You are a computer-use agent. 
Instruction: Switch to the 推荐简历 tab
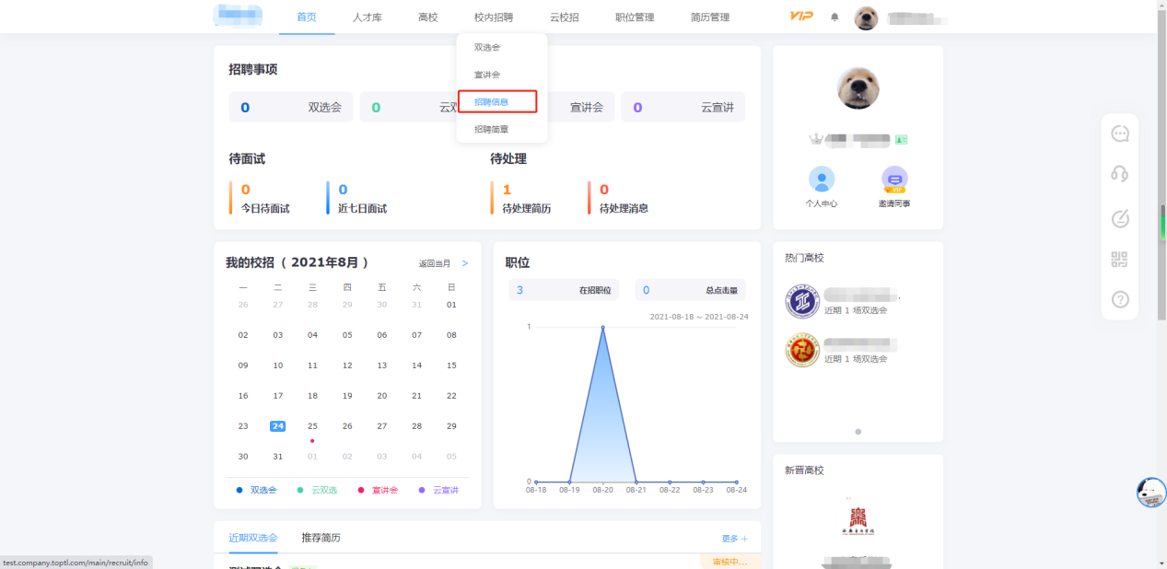click(x=321, y=538)
